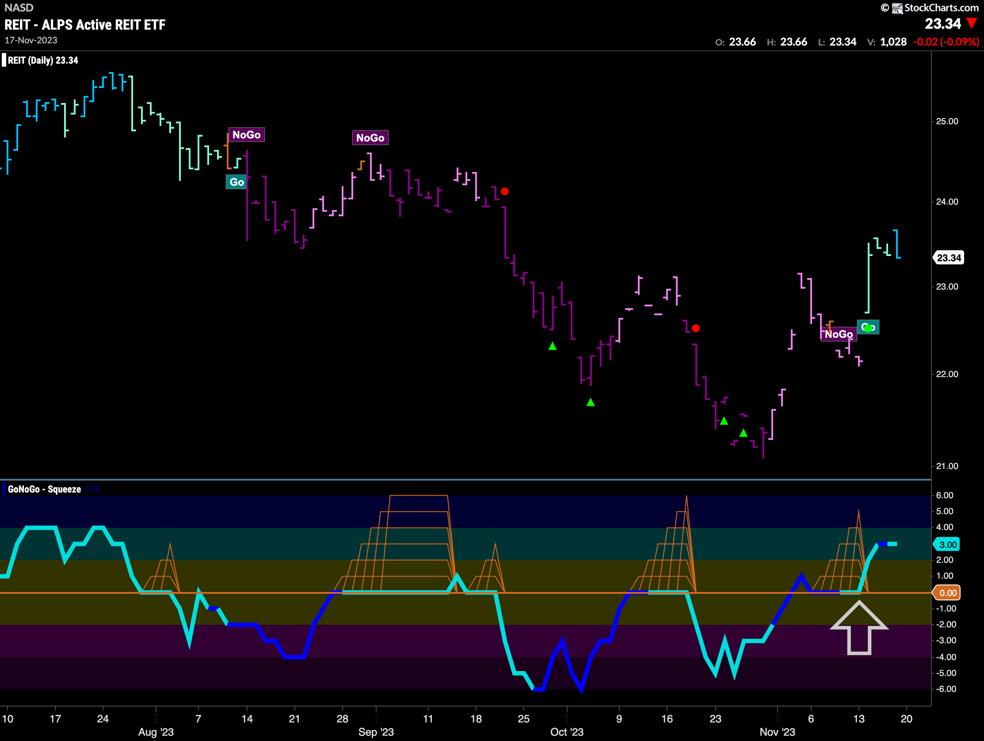The height and width of the screenshot is (741, 984).
Task: Click the 22.00 price axis label
Action: coord(947,374)
